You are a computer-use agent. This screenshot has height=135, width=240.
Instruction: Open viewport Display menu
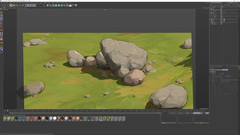point(14,8)
